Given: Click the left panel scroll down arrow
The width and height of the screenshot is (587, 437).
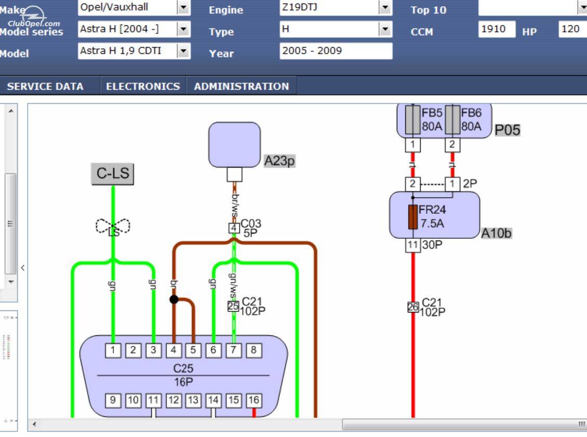Looking at the screenshot, I should tap(11, 282).
